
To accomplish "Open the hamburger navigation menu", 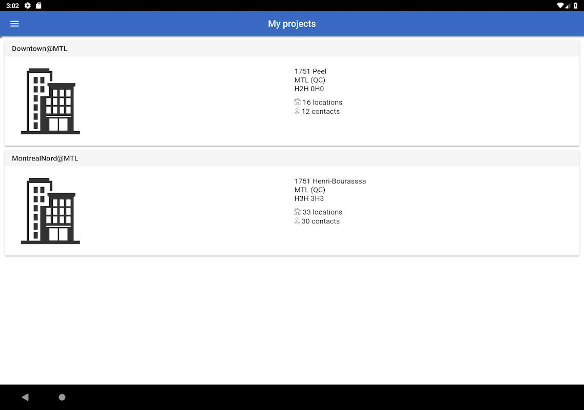I will click(14, 24).
